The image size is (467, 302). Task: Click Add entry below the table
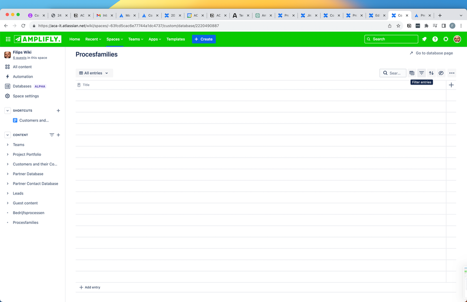tap(90, 288)
